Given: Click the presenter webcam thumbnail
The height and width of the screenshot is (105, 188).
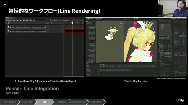Looking at the screenshot, I should coord(173,8).
